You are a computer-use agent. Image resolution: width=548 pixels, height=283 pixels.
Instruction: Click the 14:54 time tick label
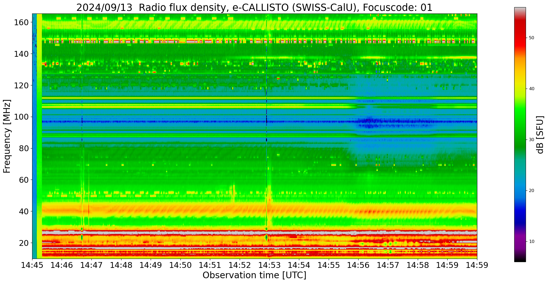pos(299,265)
